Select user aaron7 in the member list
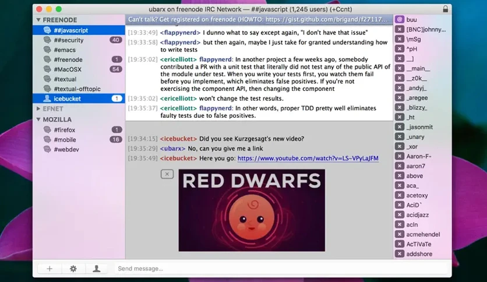 pyautogui.click(x=415, y=166)
